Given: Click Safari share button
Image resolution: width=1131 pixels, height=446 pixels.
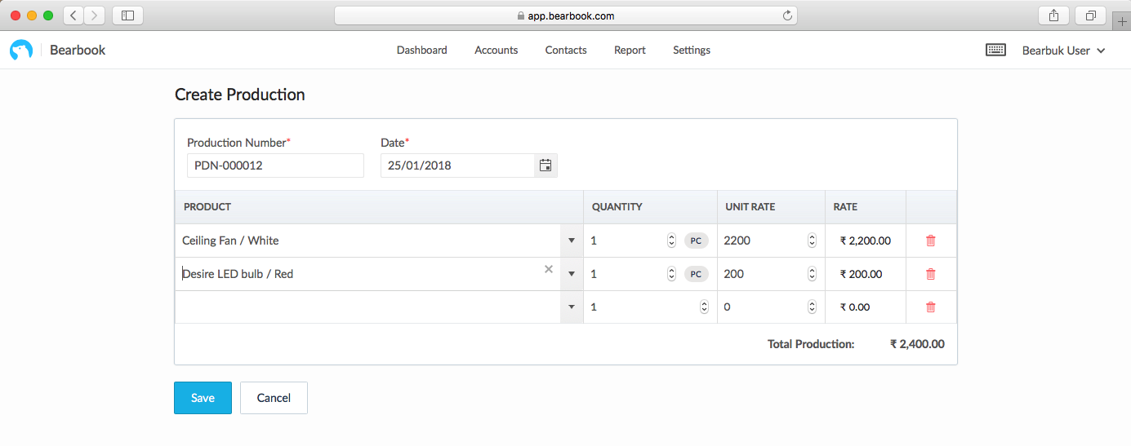Looking at the screenshot, I should pyautogui.click(x=1053, y=15).
